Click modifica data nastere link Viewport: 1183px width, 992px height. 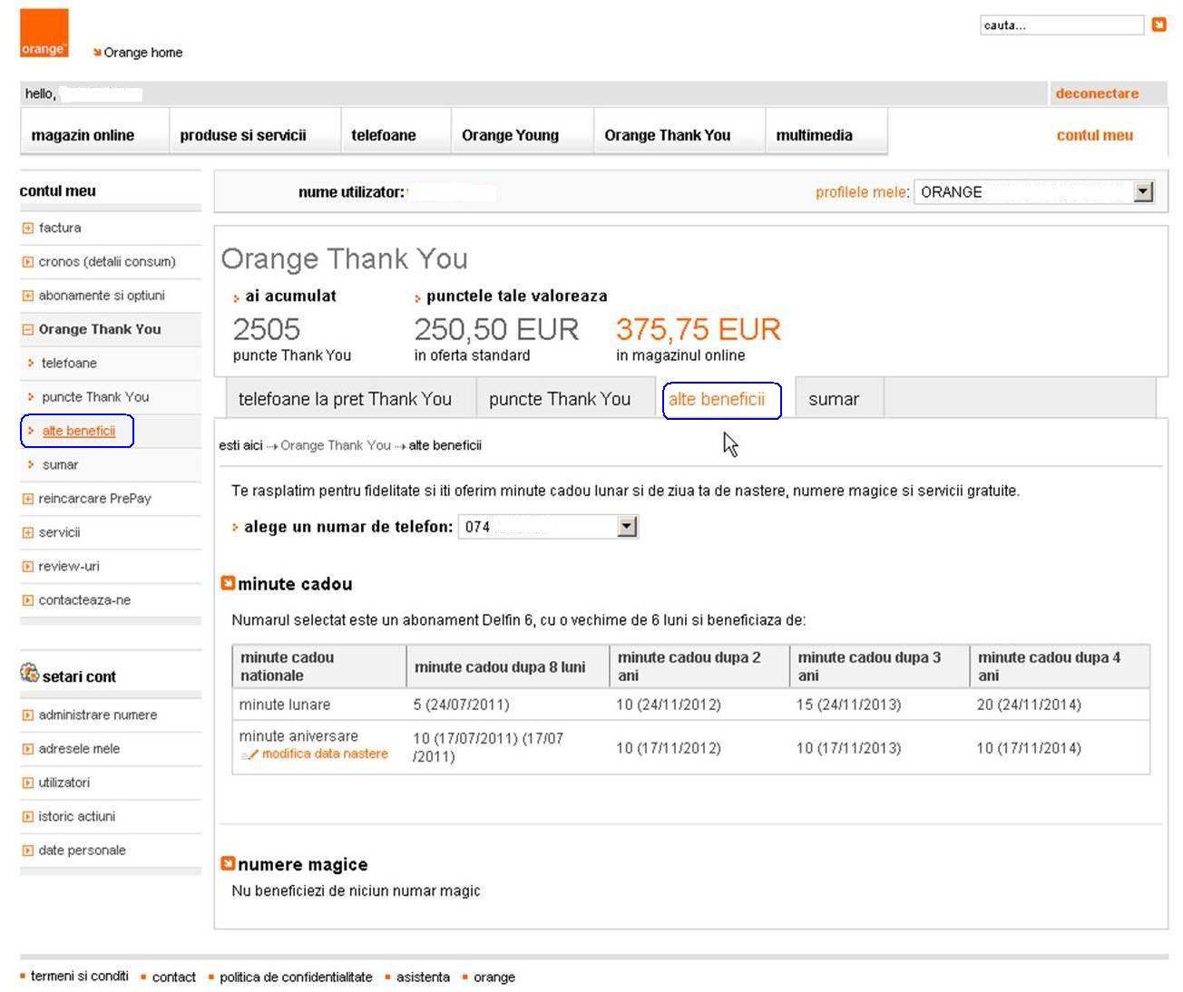[x=325, y=754]
